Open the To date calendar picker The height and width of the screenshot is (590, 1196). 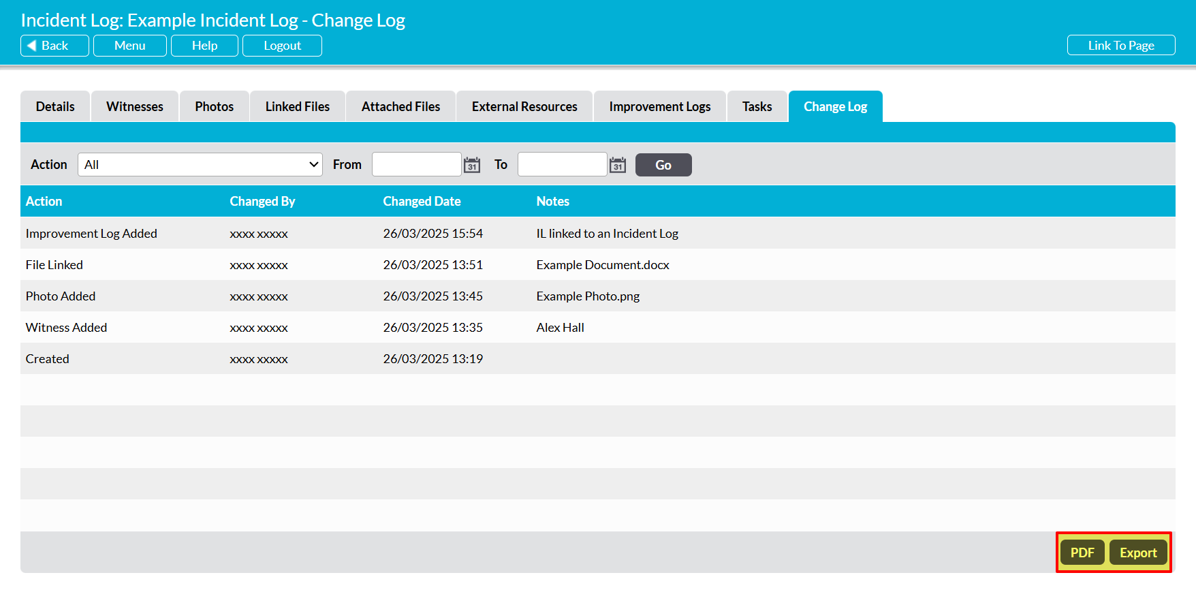(x=618, y=165)
